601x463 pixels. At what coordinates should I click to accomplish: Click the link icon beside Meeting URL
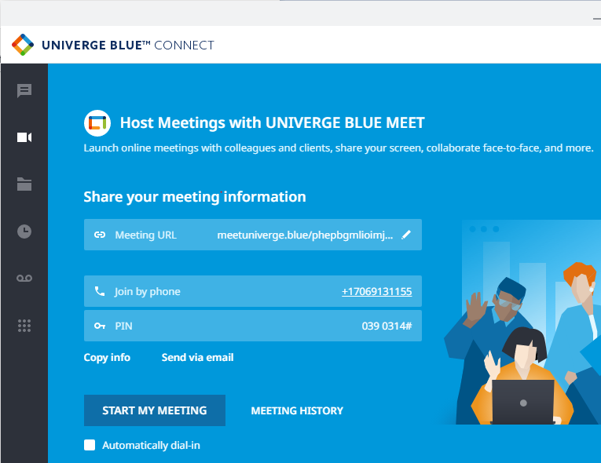tap(100, 235)
